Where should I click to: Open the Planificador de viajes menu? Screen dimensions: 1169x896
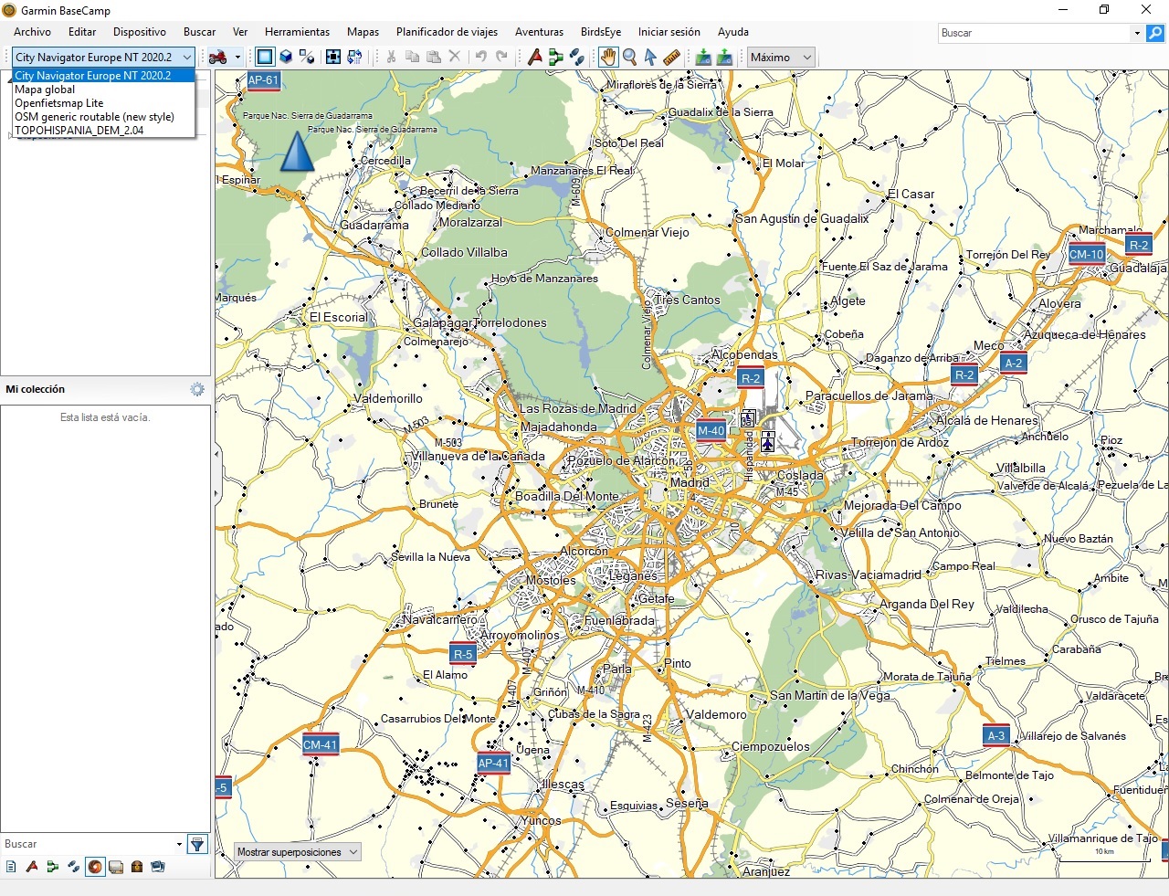point(447,32)
